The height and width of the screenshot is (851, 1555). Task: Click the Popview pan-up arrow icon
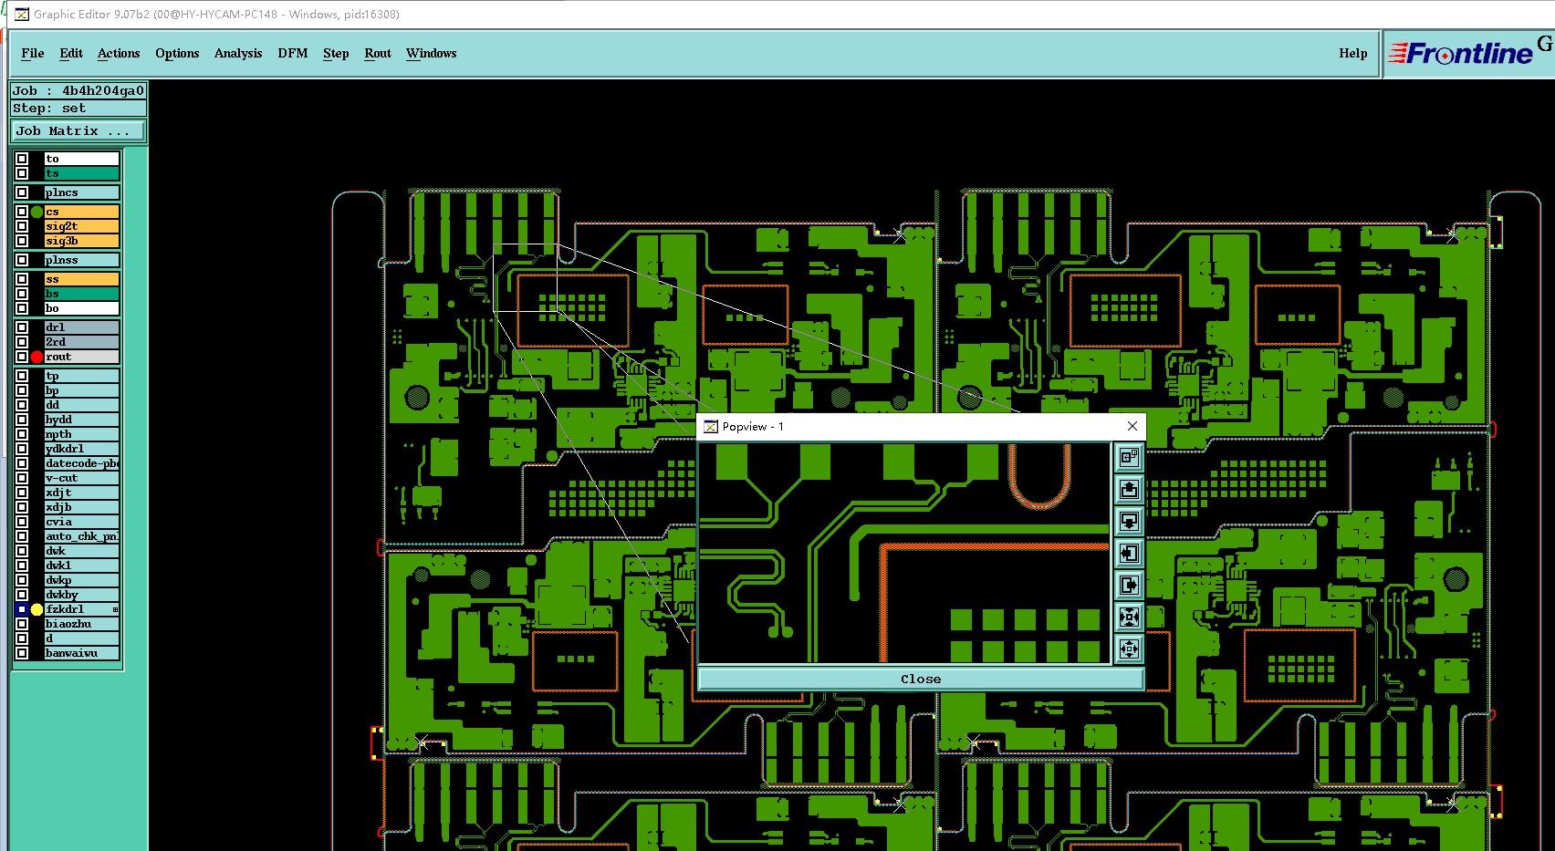click(1129, 489)
